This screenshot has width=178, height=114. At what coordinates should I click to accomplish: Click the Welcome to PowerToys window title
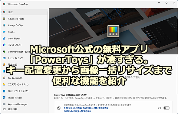[18, 4]
